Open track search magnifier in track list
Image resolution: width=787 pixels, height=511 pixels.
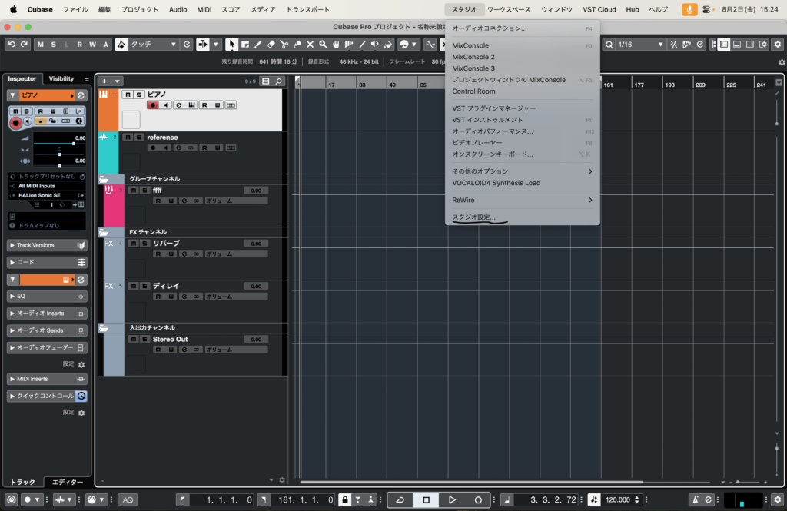coord(278,81)
